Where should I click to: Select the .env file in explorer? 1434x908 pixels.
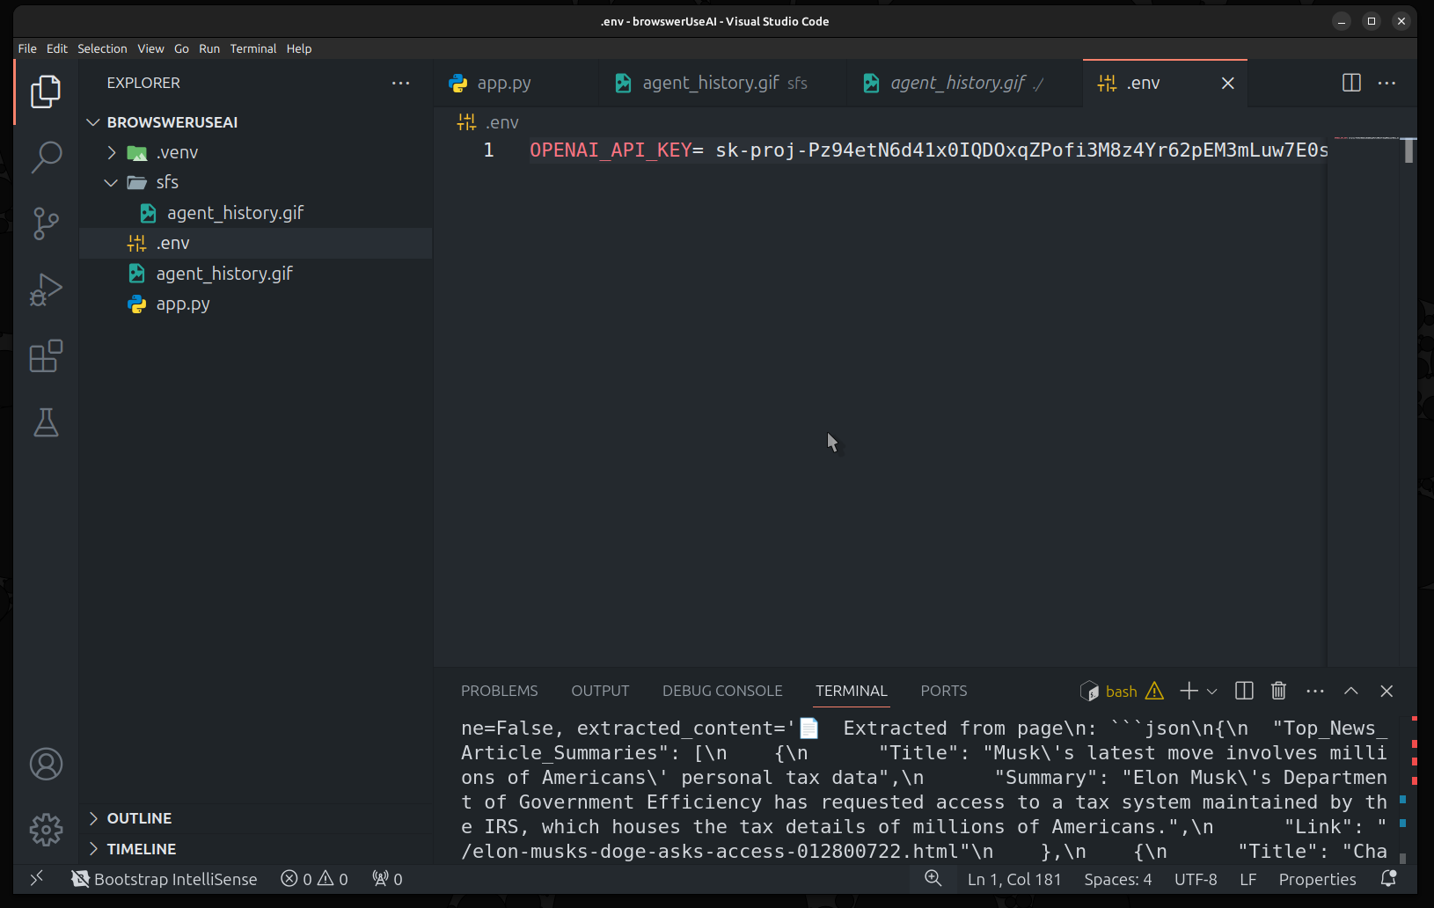(255, 243)
